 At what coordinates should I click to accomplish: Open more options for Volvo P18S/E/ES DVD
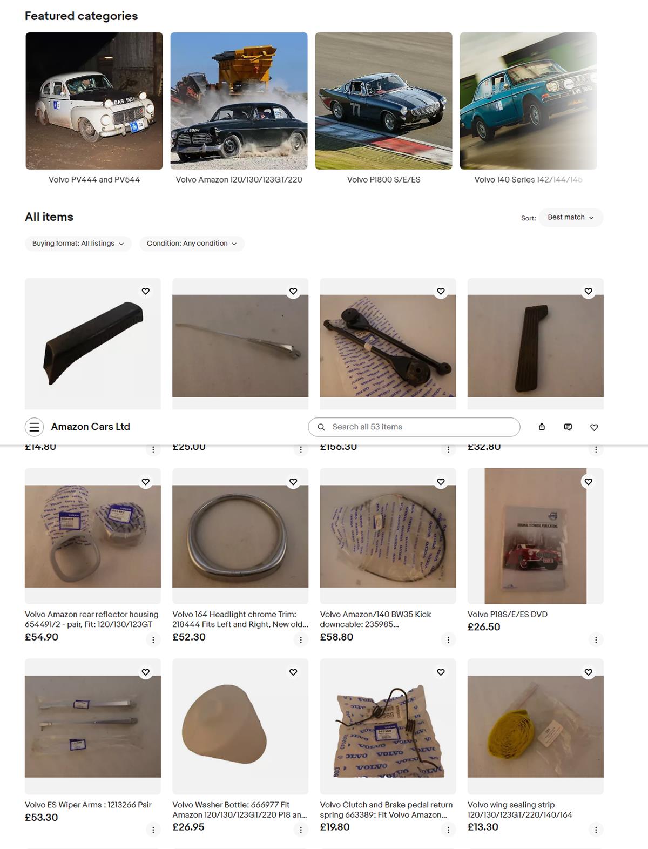596,640
